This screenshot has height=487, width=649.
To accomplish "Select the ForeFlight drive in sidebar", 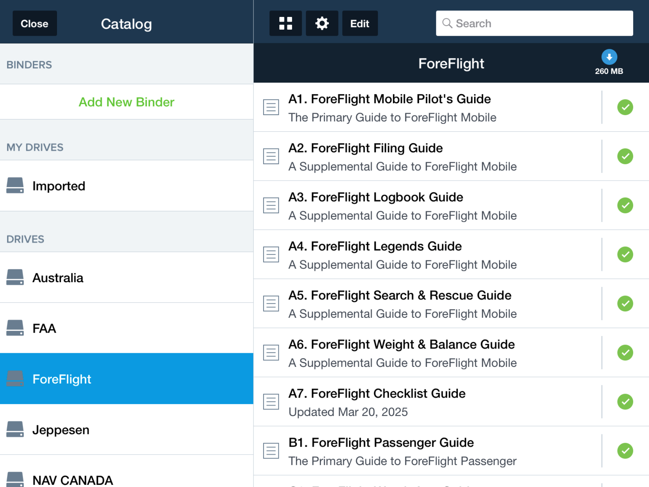I will point(126,379).
